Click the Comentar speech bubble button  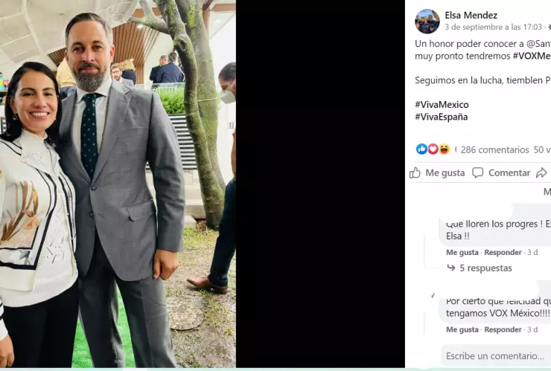[501, 172]
